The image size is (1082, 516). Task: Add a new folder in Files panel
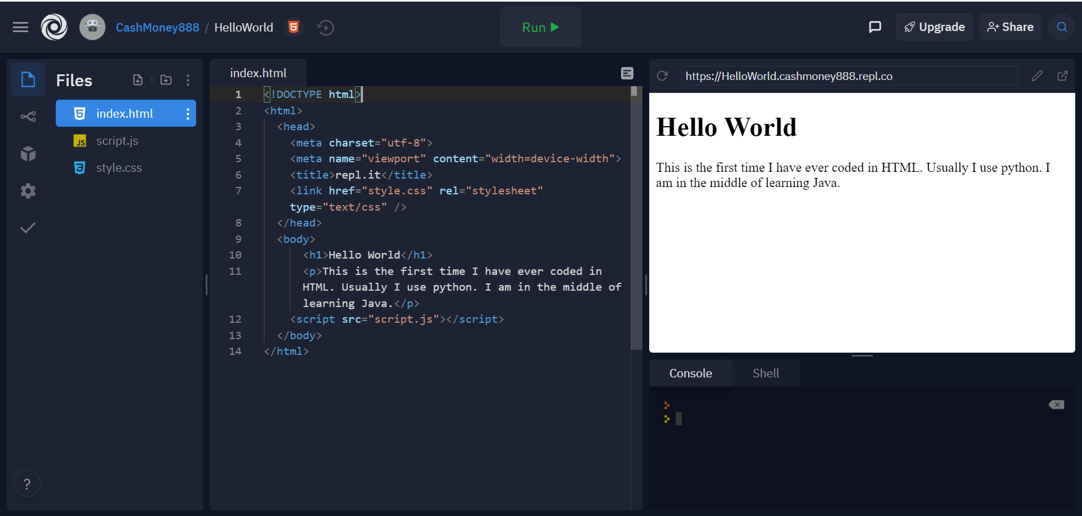[x=166, y=80]
